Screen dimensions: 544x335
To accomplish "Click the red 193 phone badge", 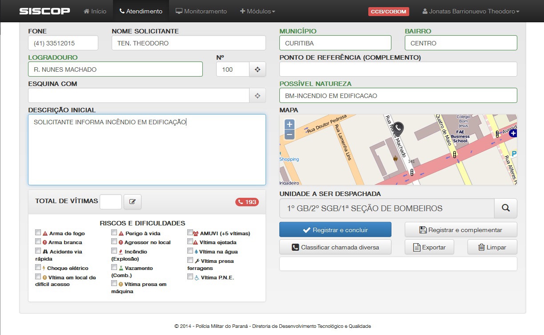I will coord(247,202).
